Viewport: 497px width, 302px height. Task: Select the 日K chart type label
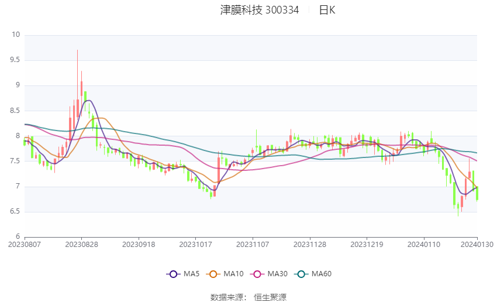click(x=327, y=10)
